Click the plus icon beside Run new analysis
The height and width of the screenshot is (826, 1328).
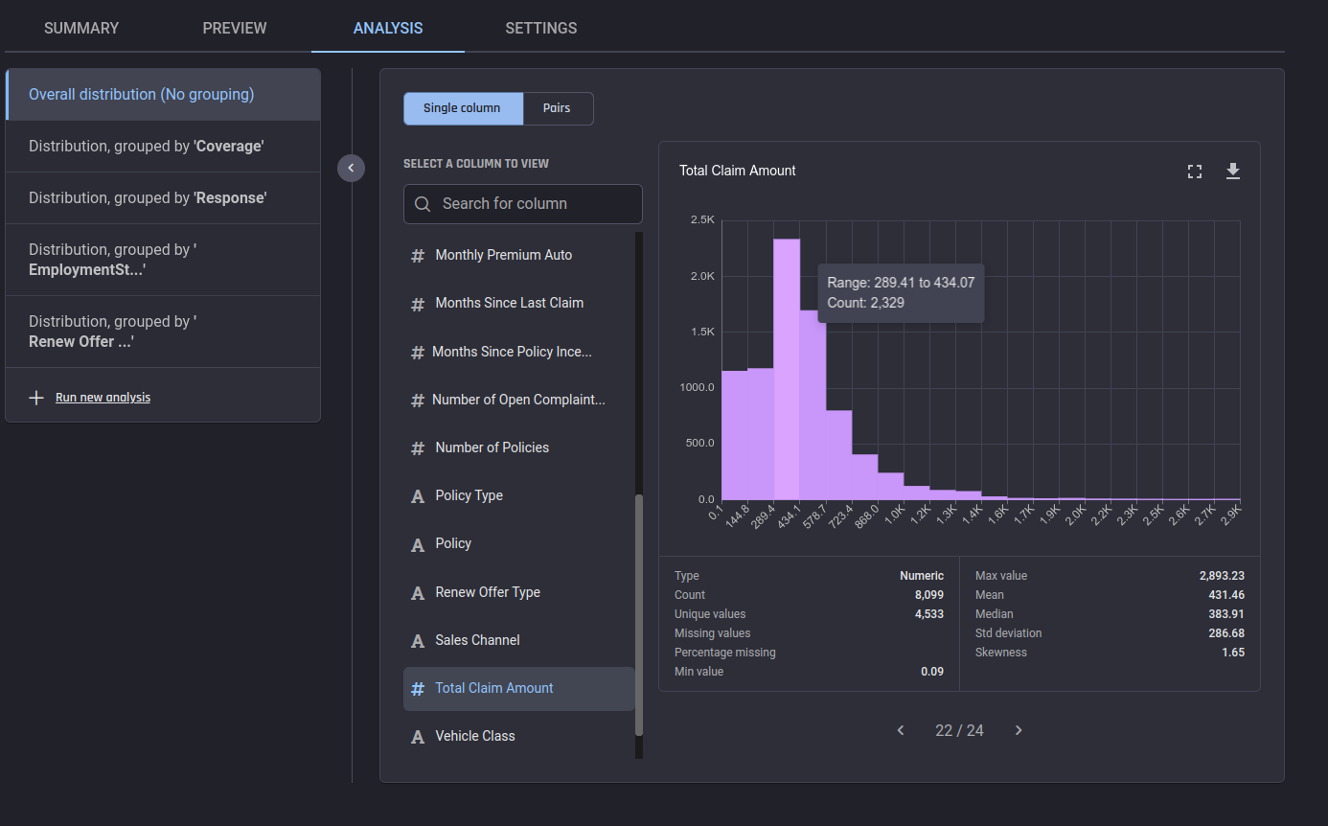(36, 398)
